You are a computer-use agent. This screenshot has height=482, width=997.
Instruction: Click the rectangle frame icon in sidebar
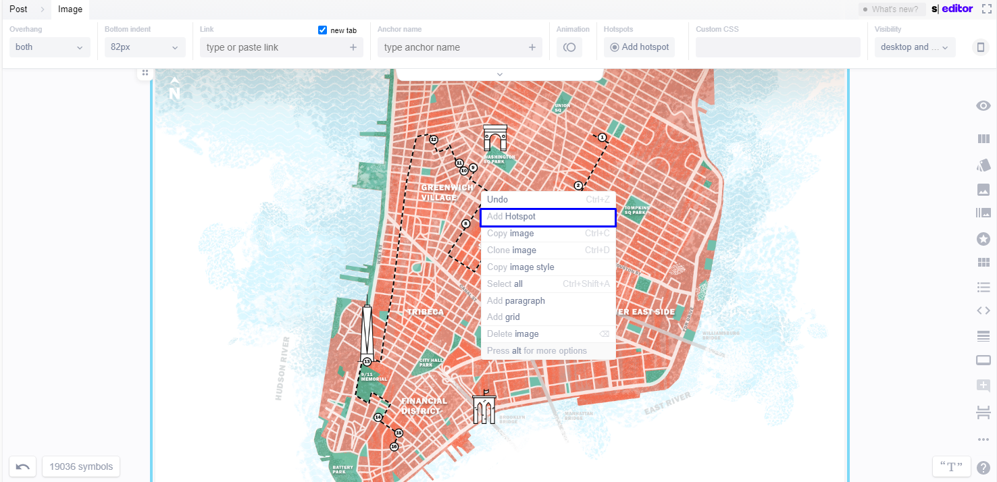coord(983,360)
